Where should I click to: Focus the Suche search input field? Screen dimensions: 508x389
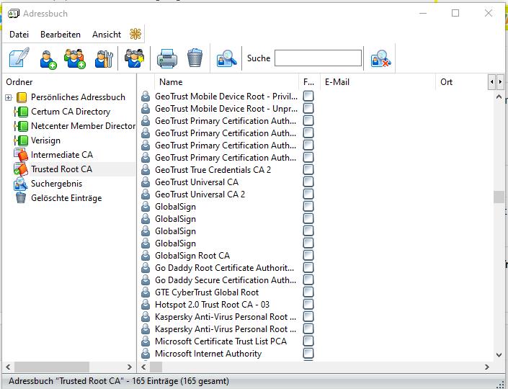[318, 58]
